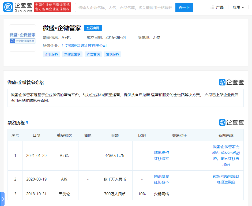Click the 比例 column header
This screenshot has height=206, width=252.
[x=142, y=135]
